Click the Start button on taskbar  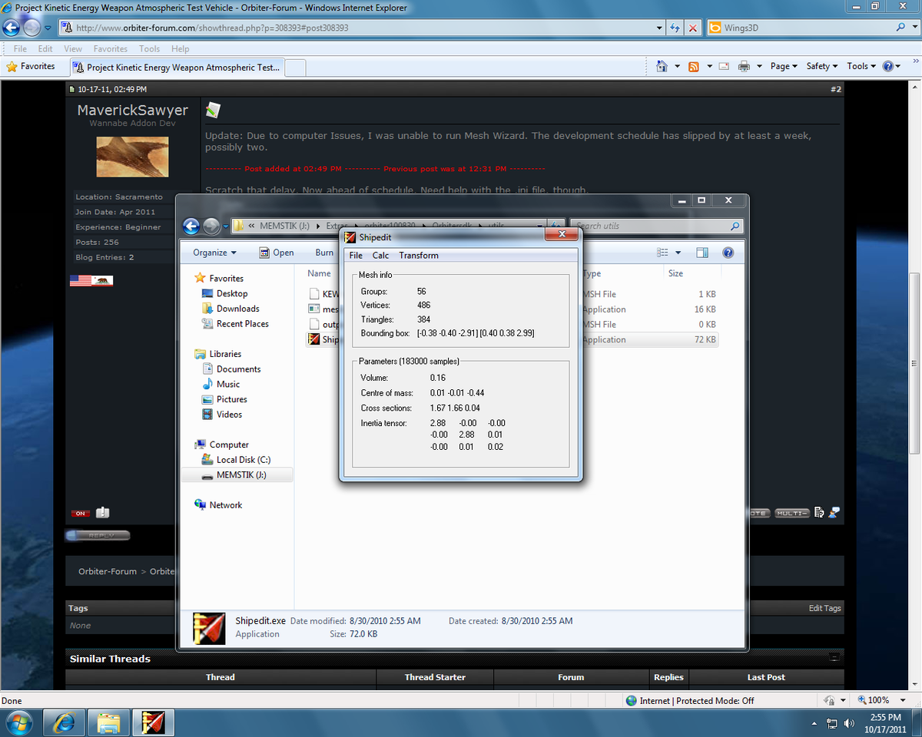point(18,722)
